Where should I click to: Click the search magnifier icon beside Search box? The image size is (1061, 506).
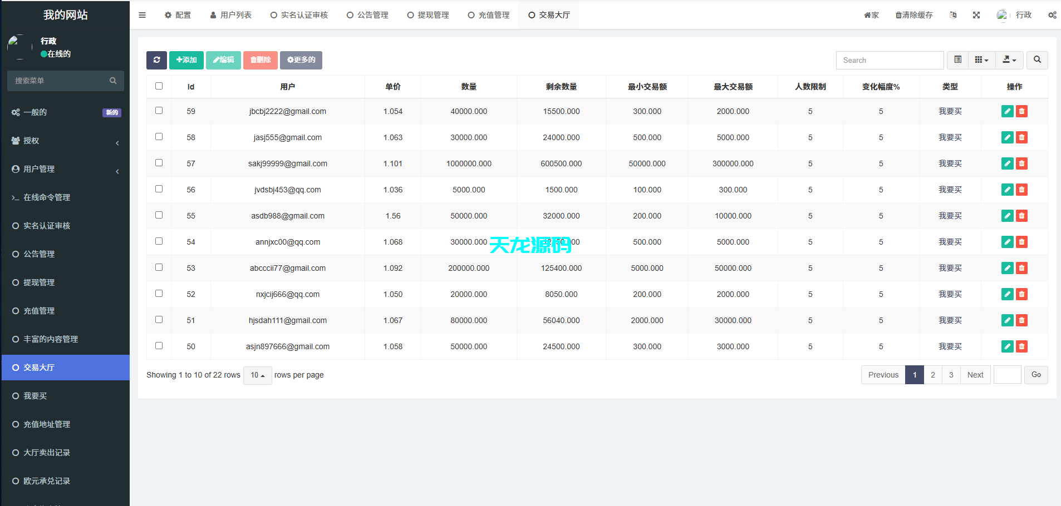pyautogui.click(x=1037, y=60)
